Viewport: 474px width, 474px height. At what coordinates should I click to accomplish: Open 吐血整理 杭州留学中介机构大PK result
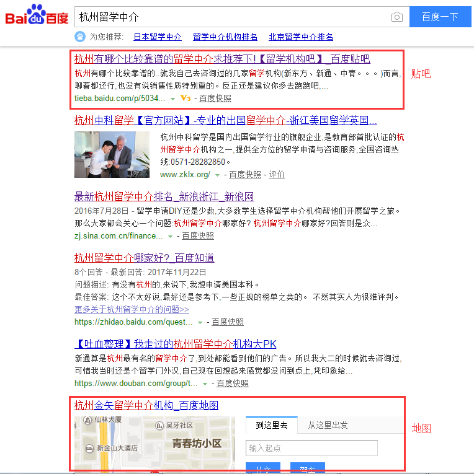[175, 344]
